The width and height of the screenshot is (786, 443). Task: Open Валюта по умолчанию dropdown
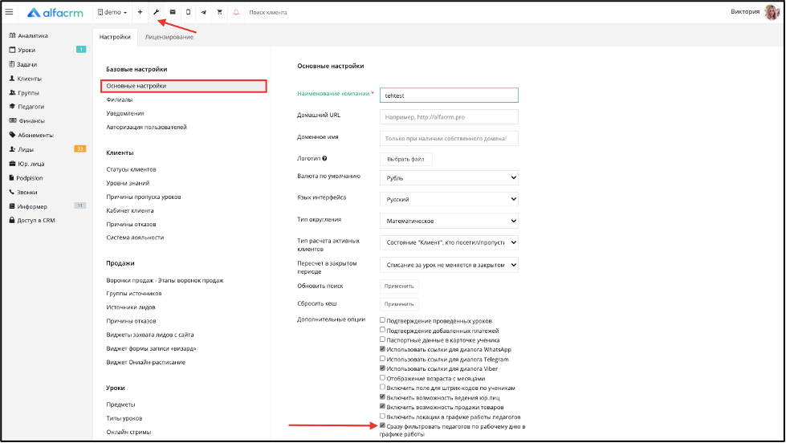pyautogui.click(x=449, y=178)
